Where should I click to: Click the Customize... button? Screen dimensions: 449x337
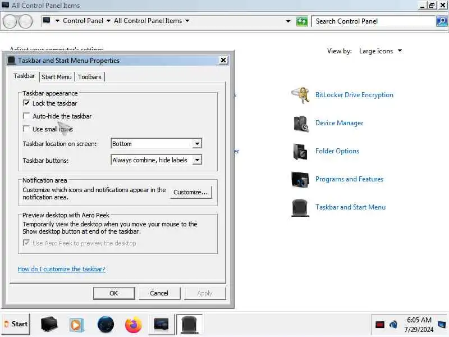coord(191,192)
